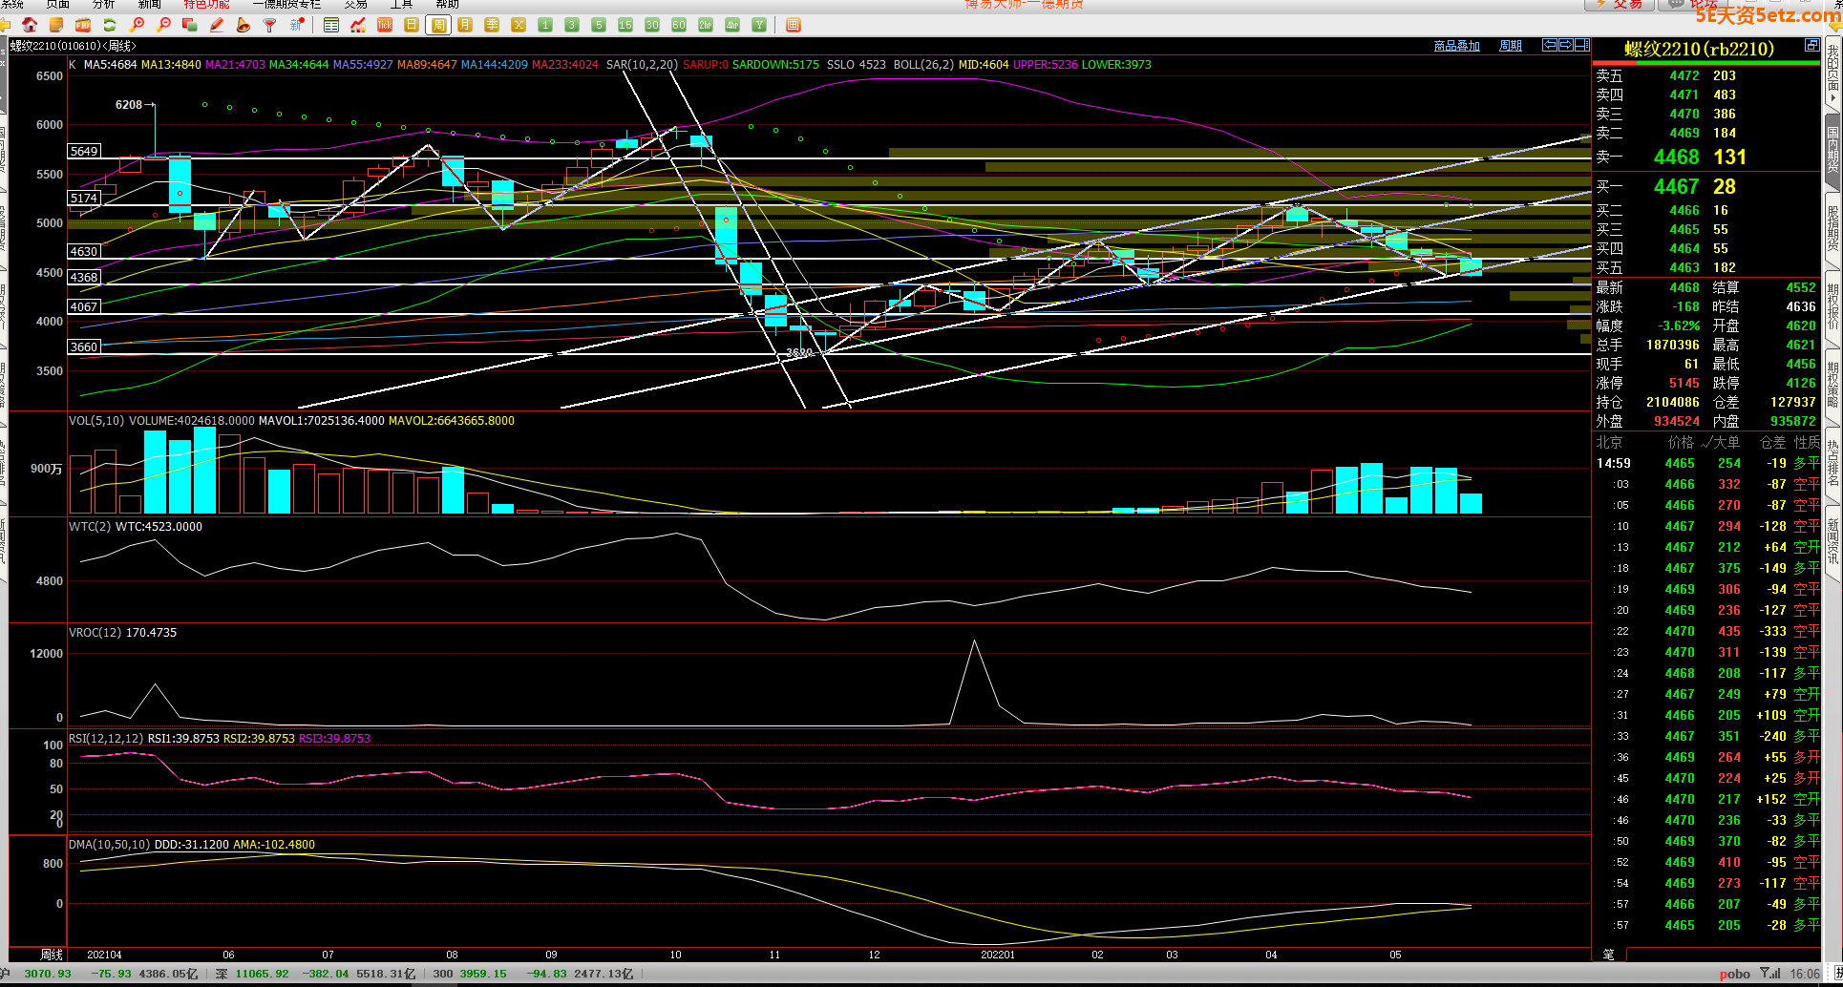1843x987 pixels.
Task: Click the SAR(10,2,20) indicator label
Action: [x=642, y=65]
